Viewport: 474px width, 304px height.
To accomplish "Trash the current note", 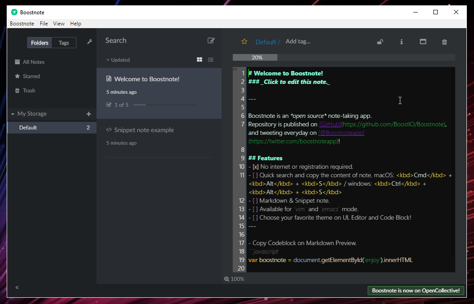I will [x=445, y=42].
